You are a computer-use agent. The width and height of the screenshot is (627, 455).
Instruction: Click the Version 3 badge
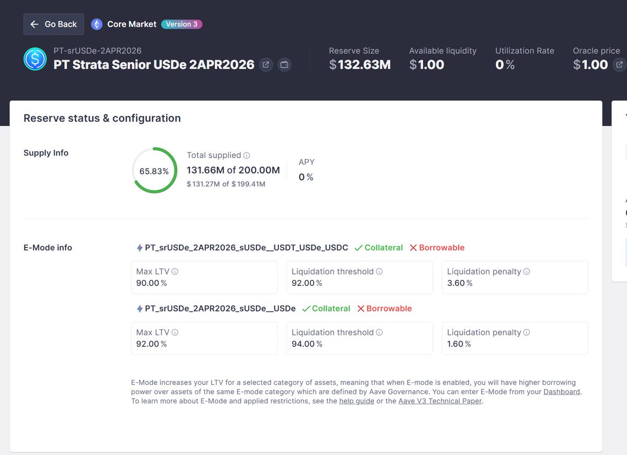181,24
